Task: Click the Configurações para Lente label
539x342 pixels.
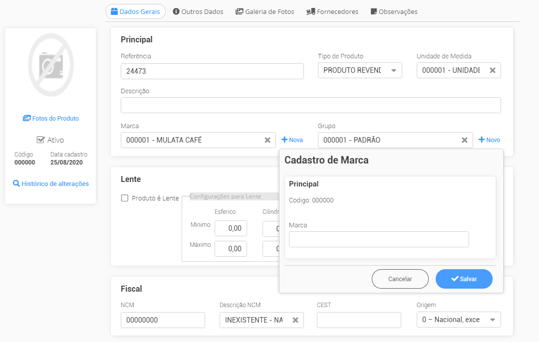Action: [225, 196]
